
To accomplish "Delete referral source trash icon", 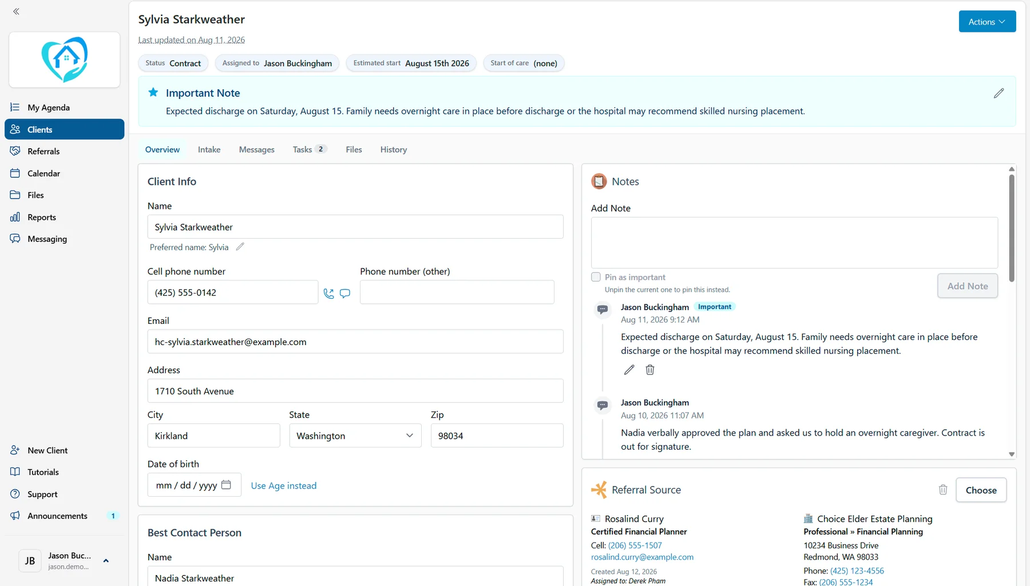I will [x=943, y=490].
